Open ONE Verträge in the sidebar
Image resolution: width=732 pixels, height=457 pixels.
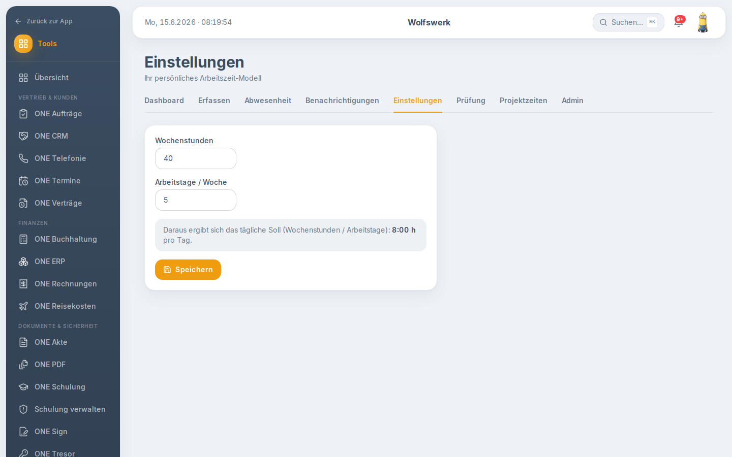coord(63,203)
